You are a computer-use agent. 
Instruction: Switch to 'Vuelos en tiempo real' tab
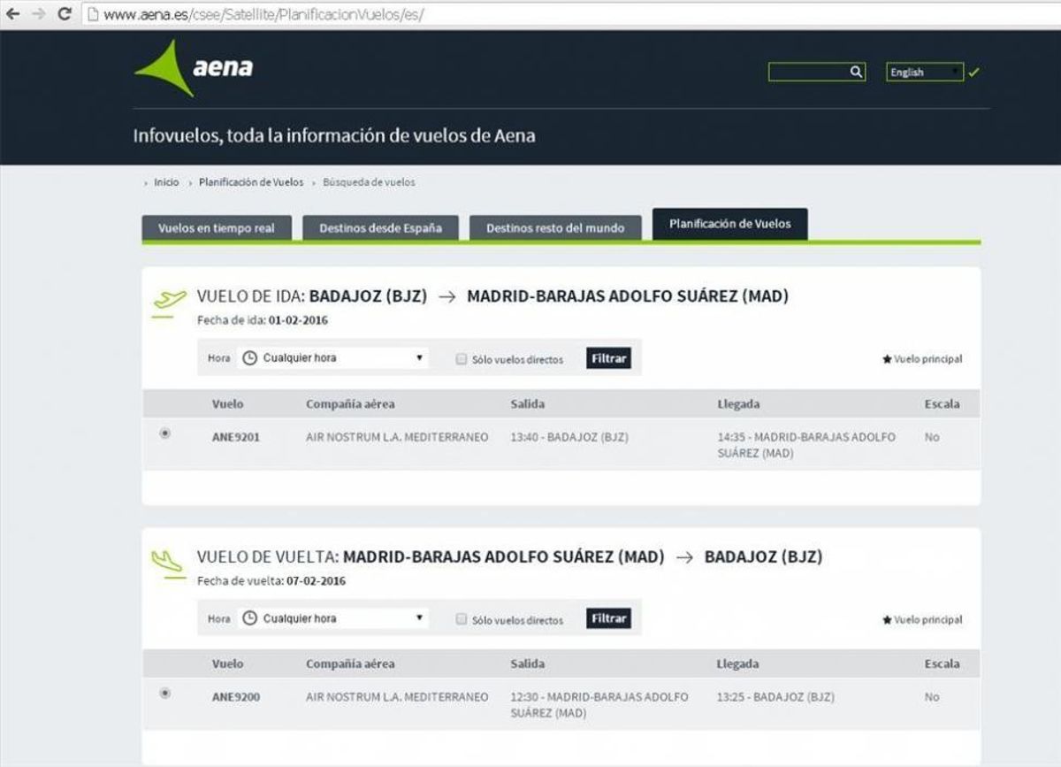click(217, 228)
